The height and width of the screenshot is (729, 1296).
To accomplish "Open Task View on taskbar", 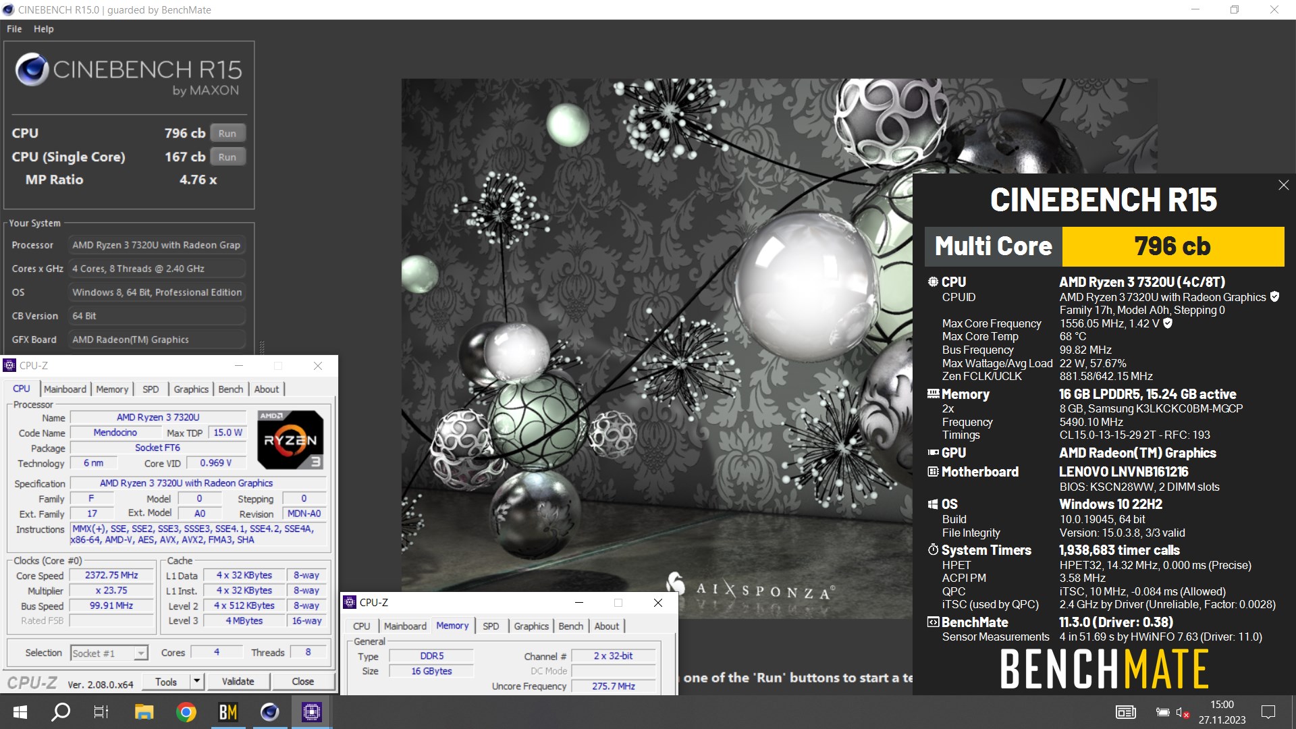I will click(x=101, y=712).
